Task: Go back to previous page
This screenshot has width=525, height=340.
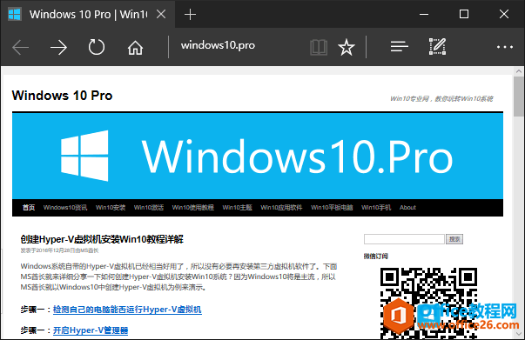Action: (20, 47)
